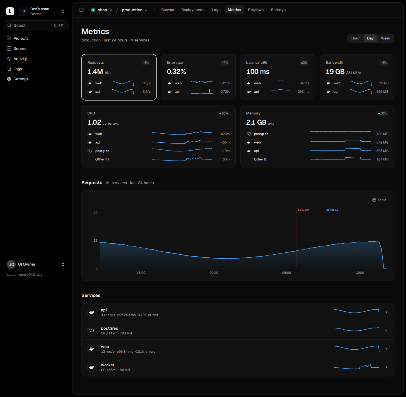Click the Search input field

pyautogui.click(x=36, y=25)
